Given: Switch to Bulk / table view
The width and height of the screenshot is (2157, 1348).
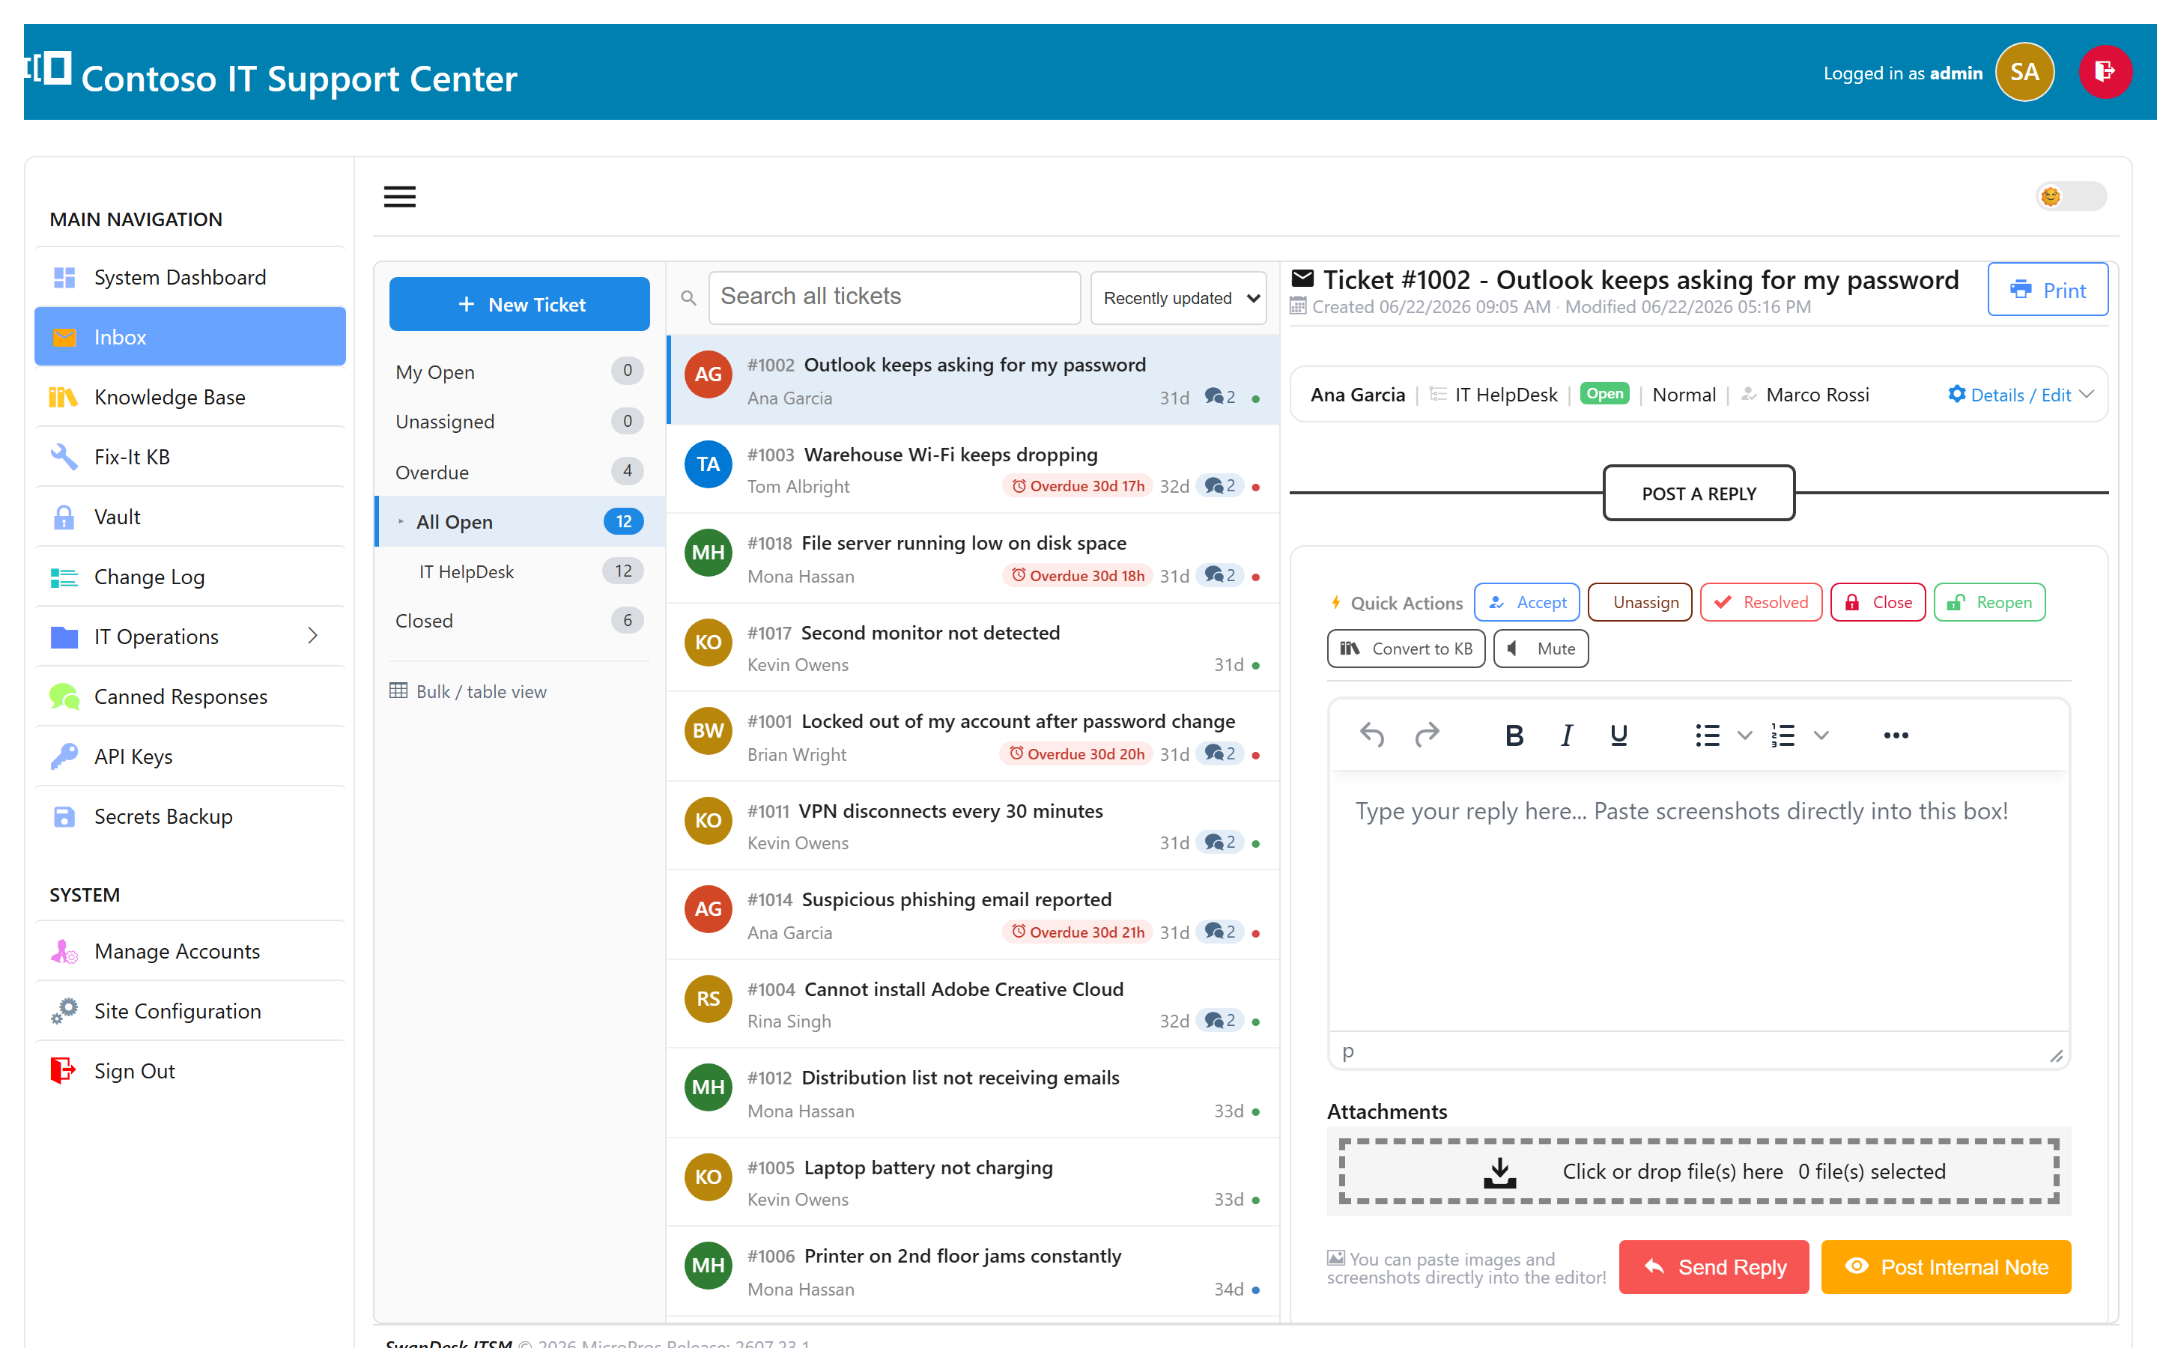Looking at the screenshot, I should pos(469,691).
